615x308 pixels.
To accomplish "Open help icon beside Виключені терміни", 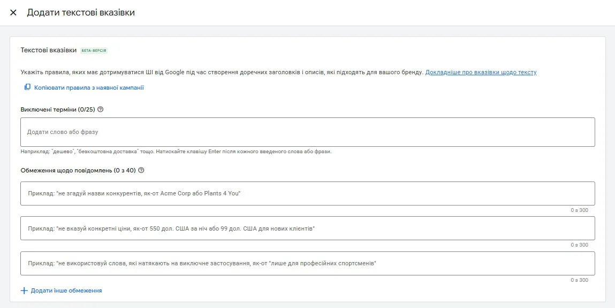I will [x=101, y=109].
